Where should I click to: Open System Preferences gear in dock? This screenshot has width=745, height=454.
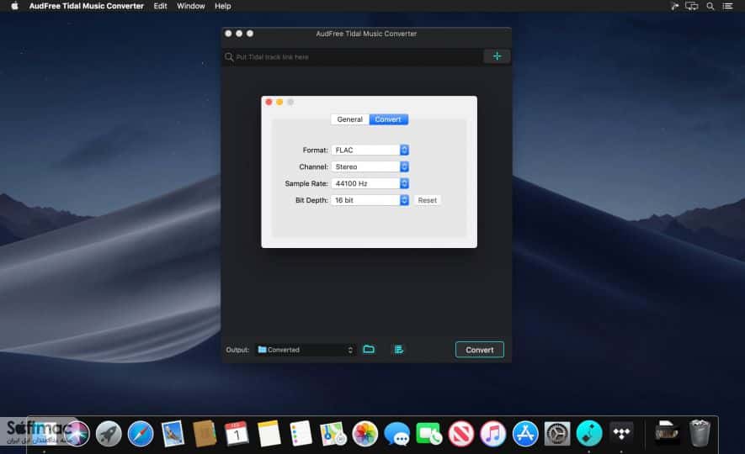(557, 433)
